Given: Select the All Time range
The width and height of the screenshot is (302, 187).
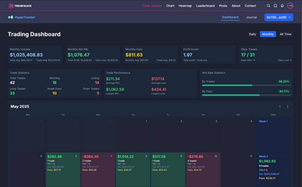Looking at the screenshot, I should coord(285,34).
